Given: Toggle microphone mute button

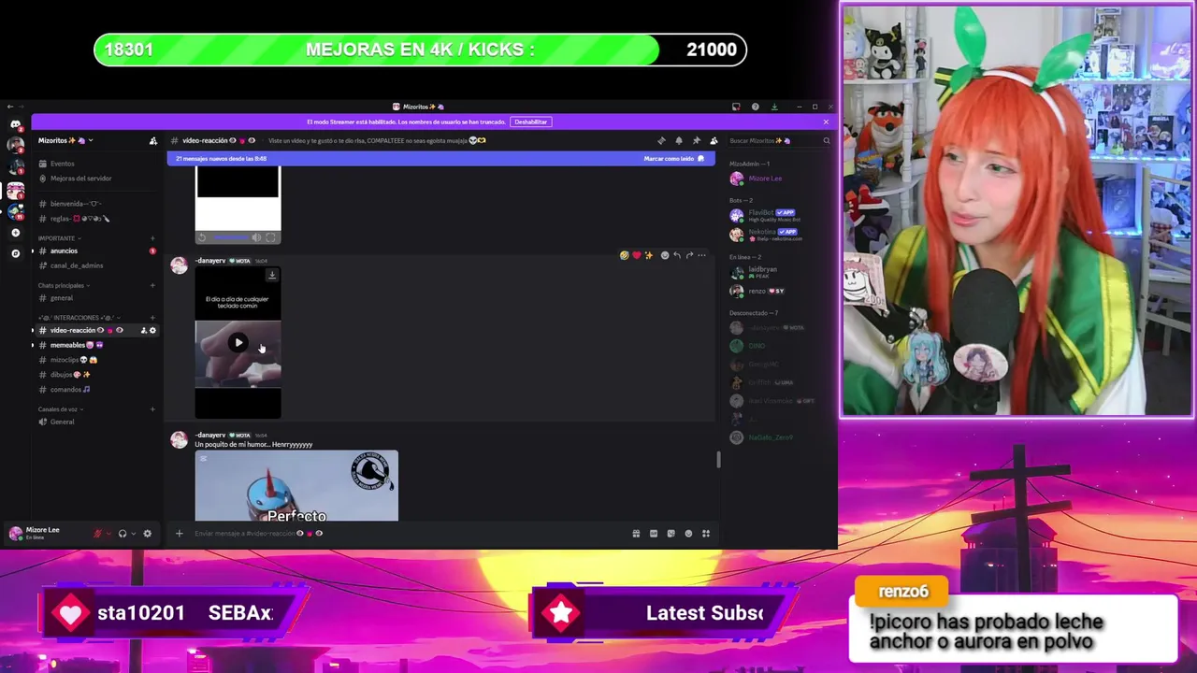Looking at the screenshot, I should pyautogui.click(x=97, y=533).
